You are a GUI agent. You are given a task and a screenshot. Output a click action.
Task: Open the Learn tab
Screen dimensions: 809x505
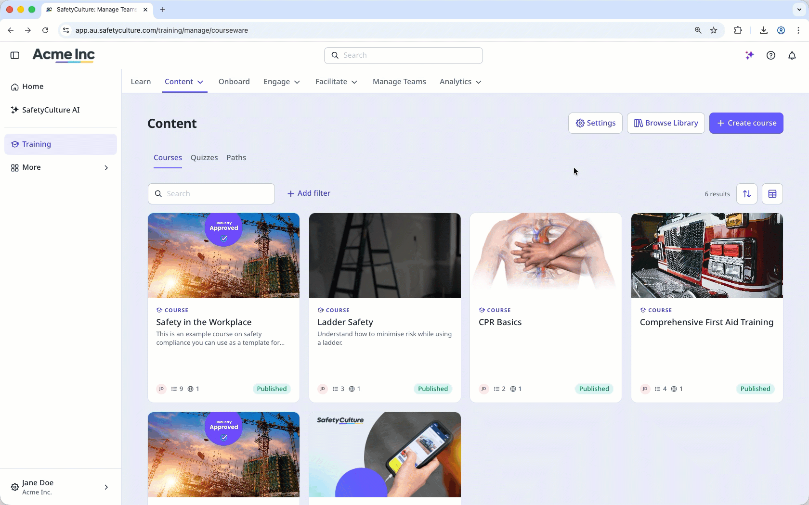[141, 82]
